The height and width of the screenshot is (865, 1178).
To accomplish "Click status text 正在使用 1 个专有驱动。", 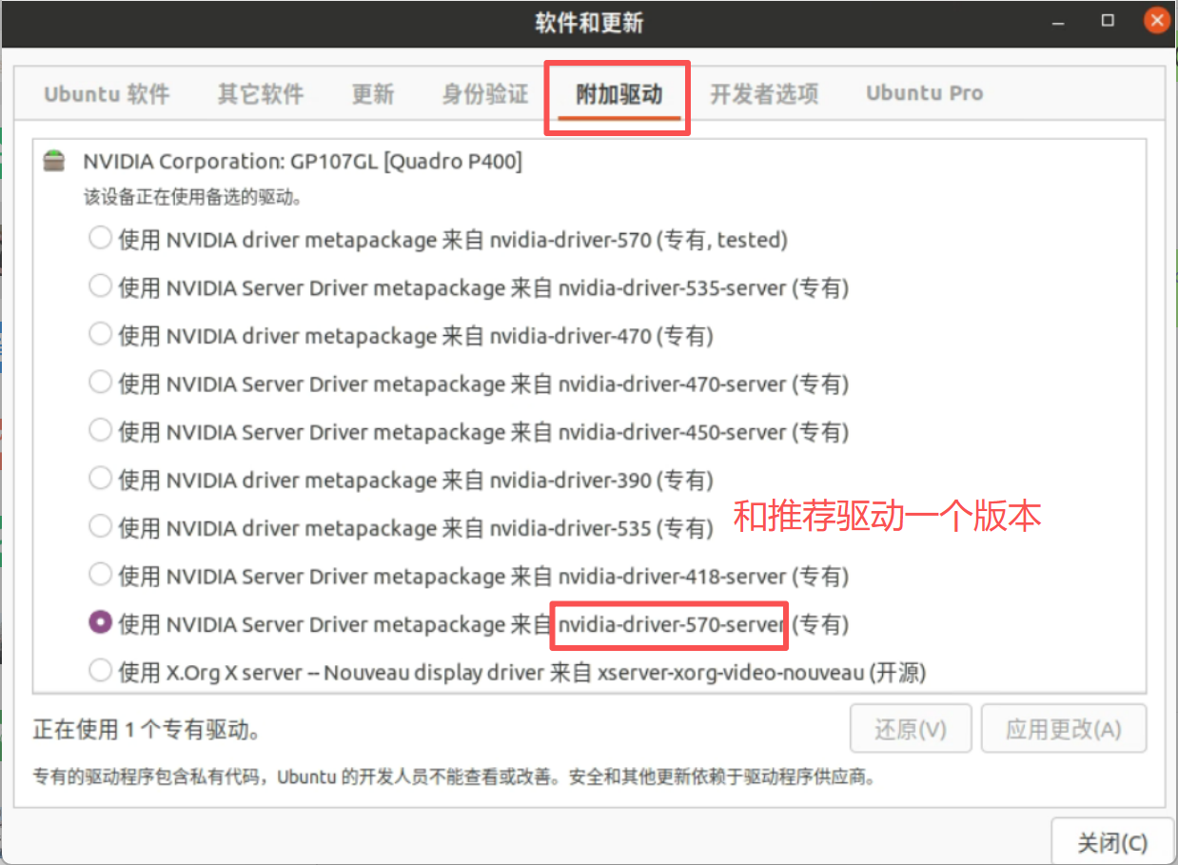I will (147, 731).
